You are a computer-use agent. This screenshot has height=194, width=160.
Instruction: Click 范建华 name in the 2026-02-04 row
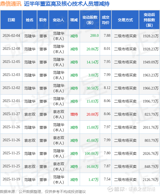point(30,36)
